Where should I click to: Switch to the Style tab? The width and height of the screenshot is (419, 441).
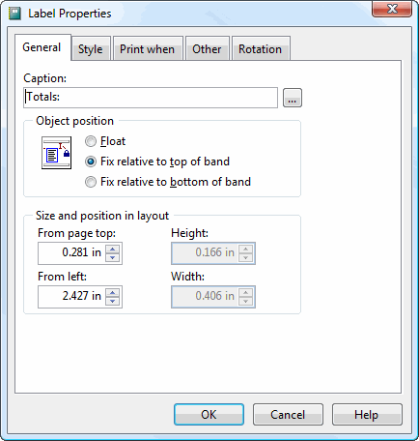[91, 48]
